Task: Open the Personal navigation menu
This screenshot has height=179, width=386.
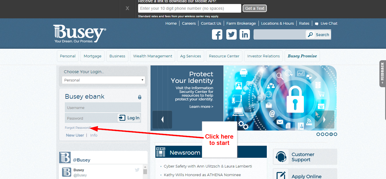Action: pyautogui.click(x=68, y=56)
